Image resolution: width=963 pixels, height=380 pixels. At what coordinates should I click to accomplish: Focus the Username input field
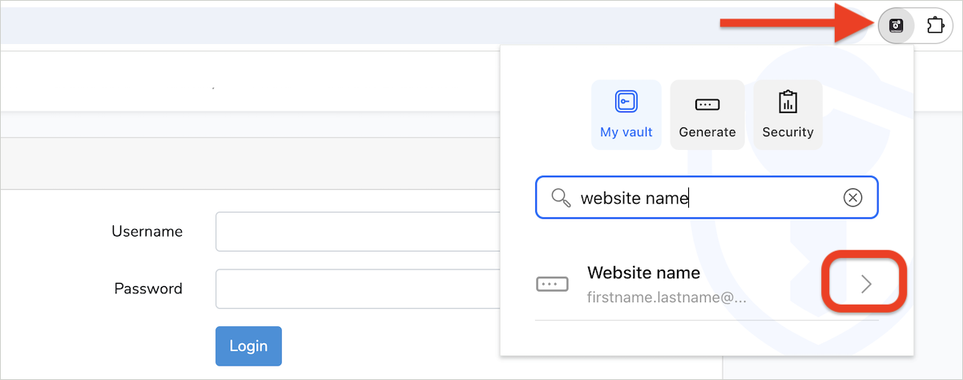point(357,232)
